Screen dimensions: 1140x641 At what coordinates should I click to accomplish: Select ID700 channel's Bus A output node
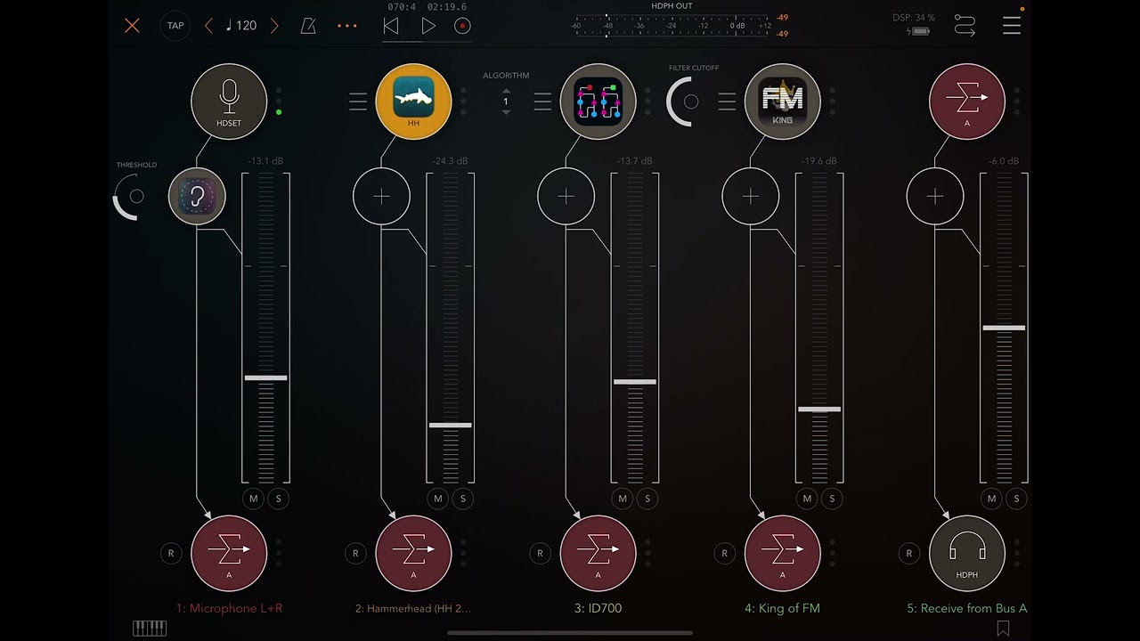[x=598, y=553]
